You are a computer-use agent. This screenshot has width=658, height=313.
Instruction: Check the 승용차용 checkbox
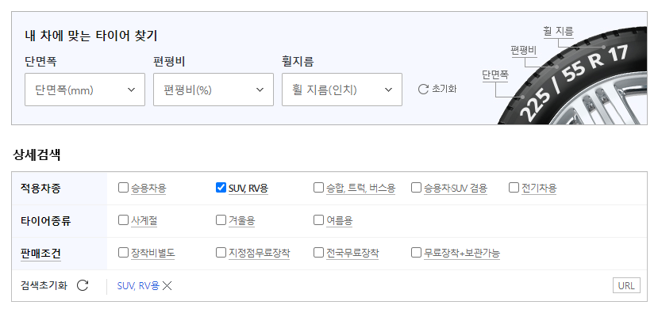click(123, 187)
